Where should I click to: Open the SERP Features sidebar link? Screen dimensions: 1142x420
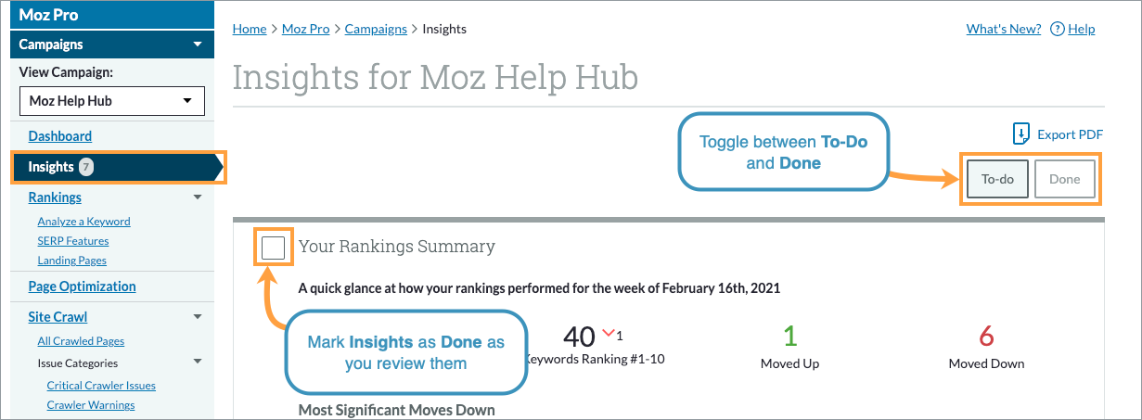pyautogui.click(x=73, y=241)
